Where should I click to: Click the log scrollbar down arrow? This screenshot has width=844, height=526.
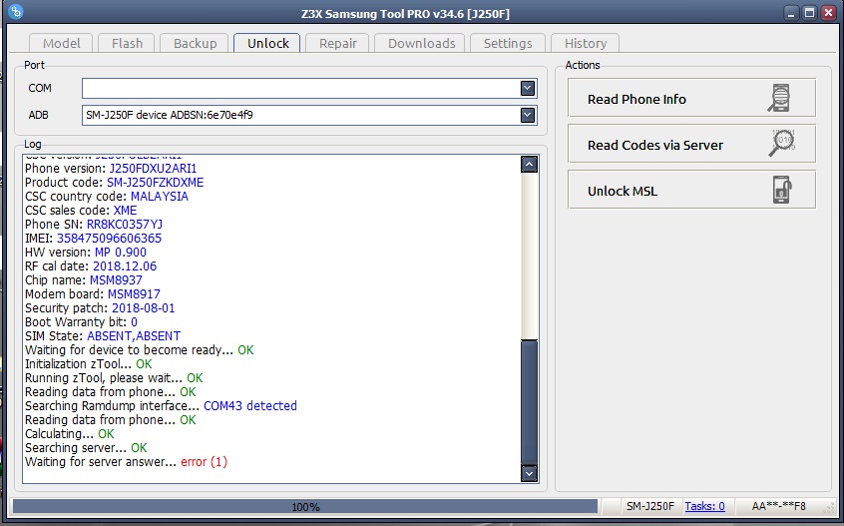coord(529,473)
